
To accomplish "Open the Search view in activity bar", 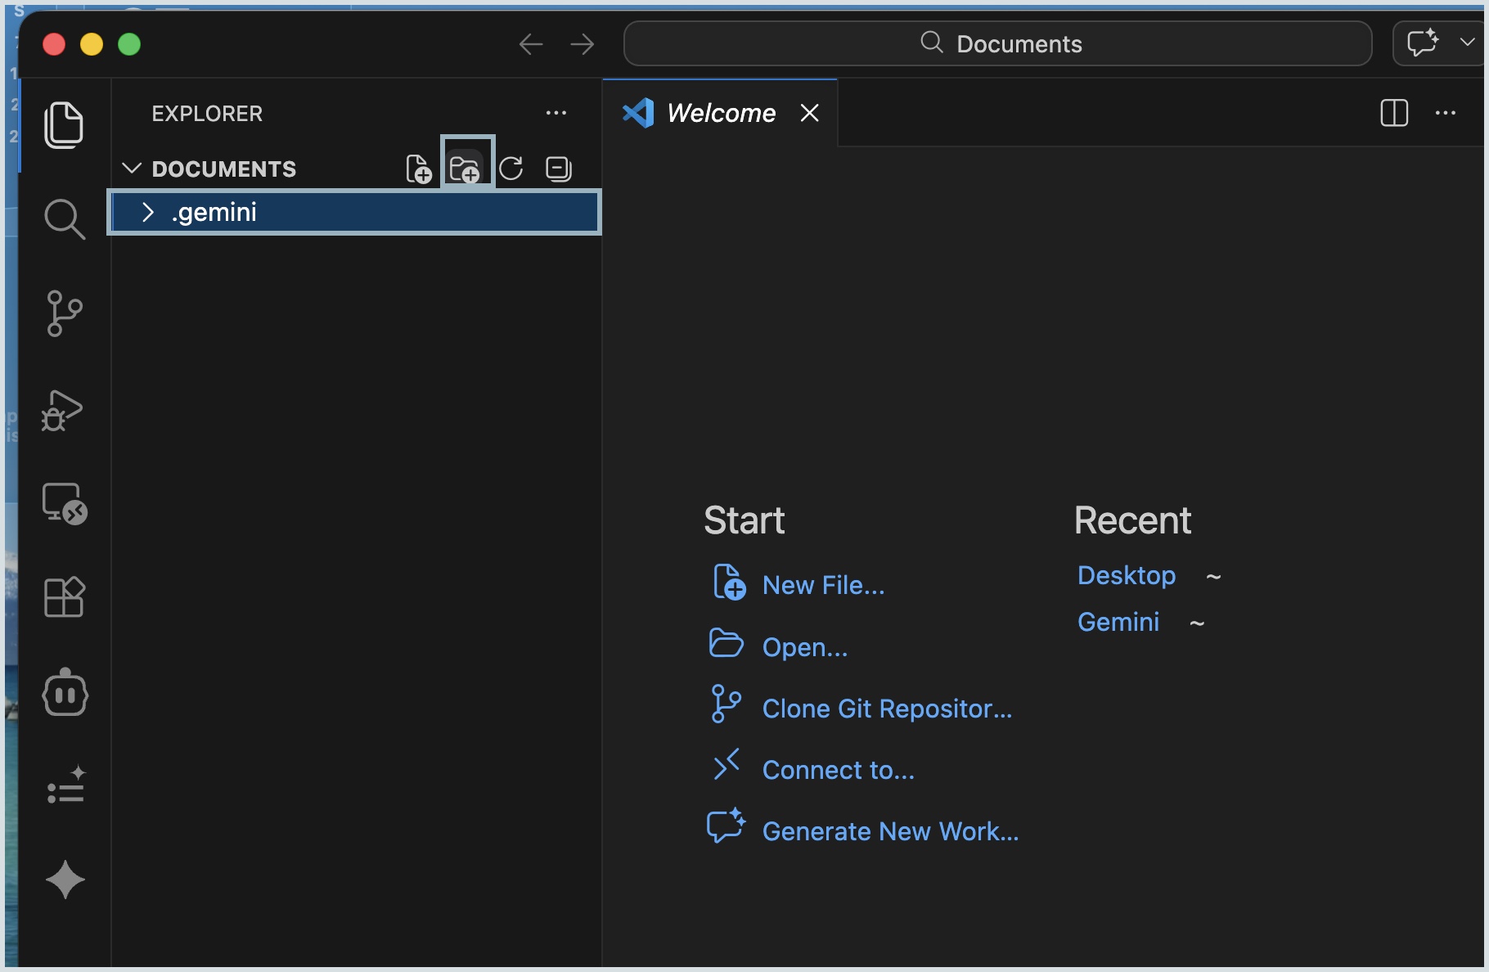I will tap(64, 219).
